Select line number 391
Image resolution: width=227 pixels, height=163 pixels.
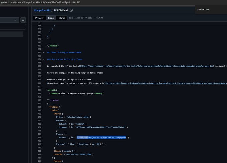click(x=39, y=83)
